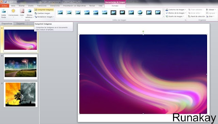This screenshot has height=124, width=218.
Task: Switch to the Esquema panel tab
Action: 20,24
